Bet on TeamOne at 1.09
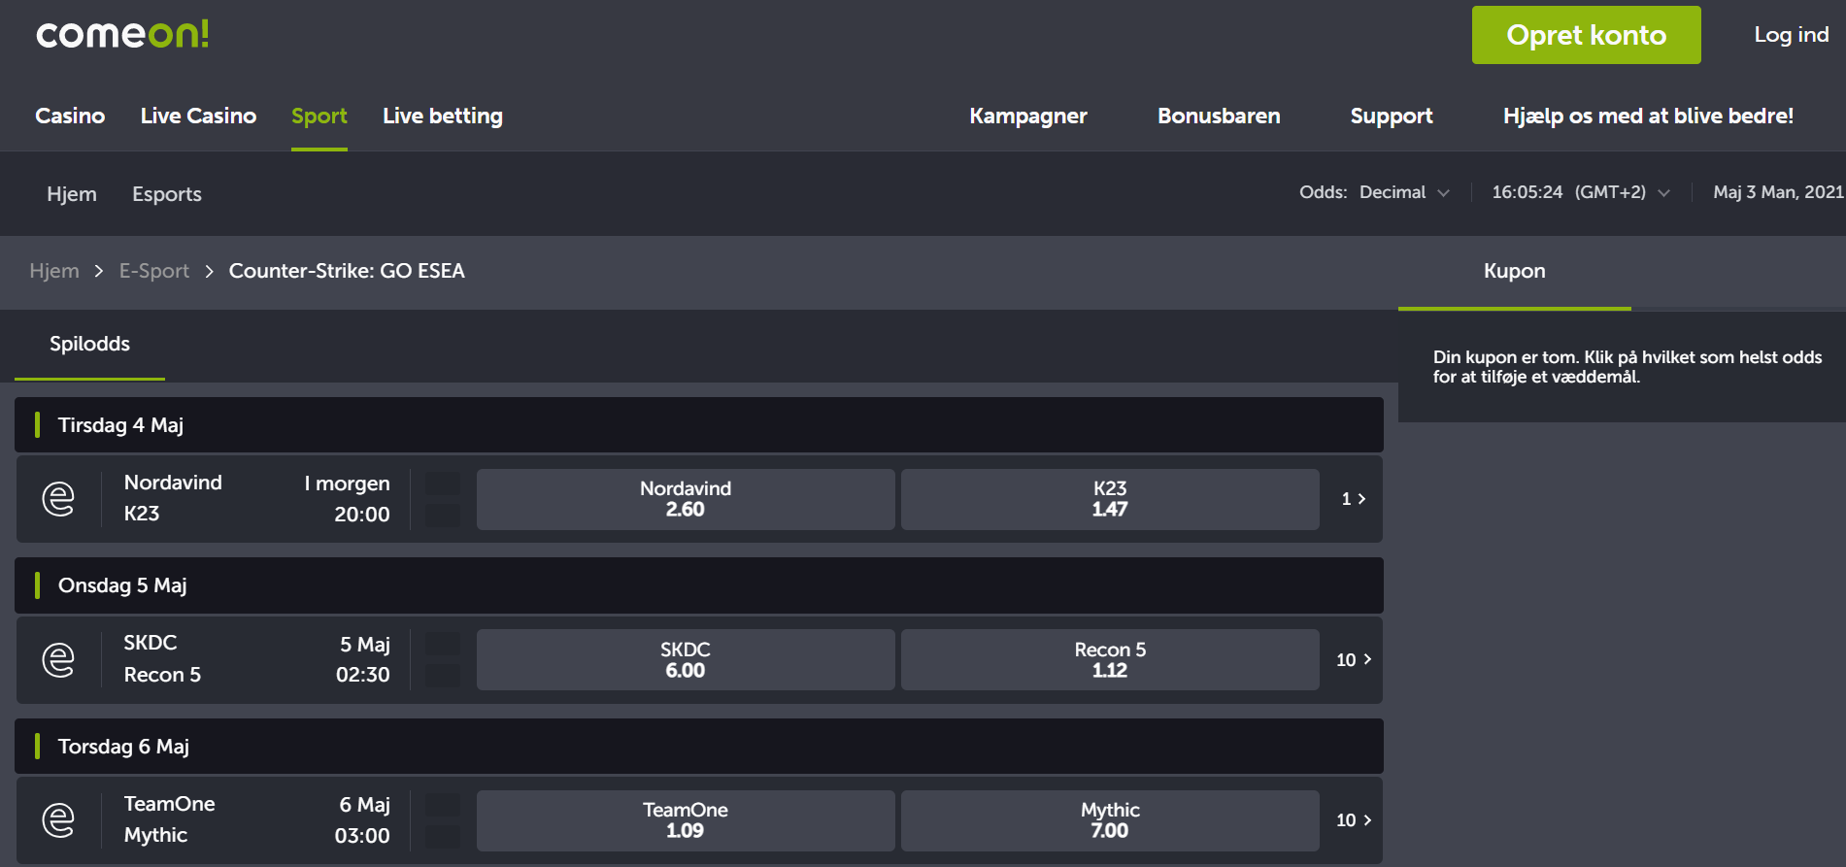Screen dimensions: 1846x867 686,820
